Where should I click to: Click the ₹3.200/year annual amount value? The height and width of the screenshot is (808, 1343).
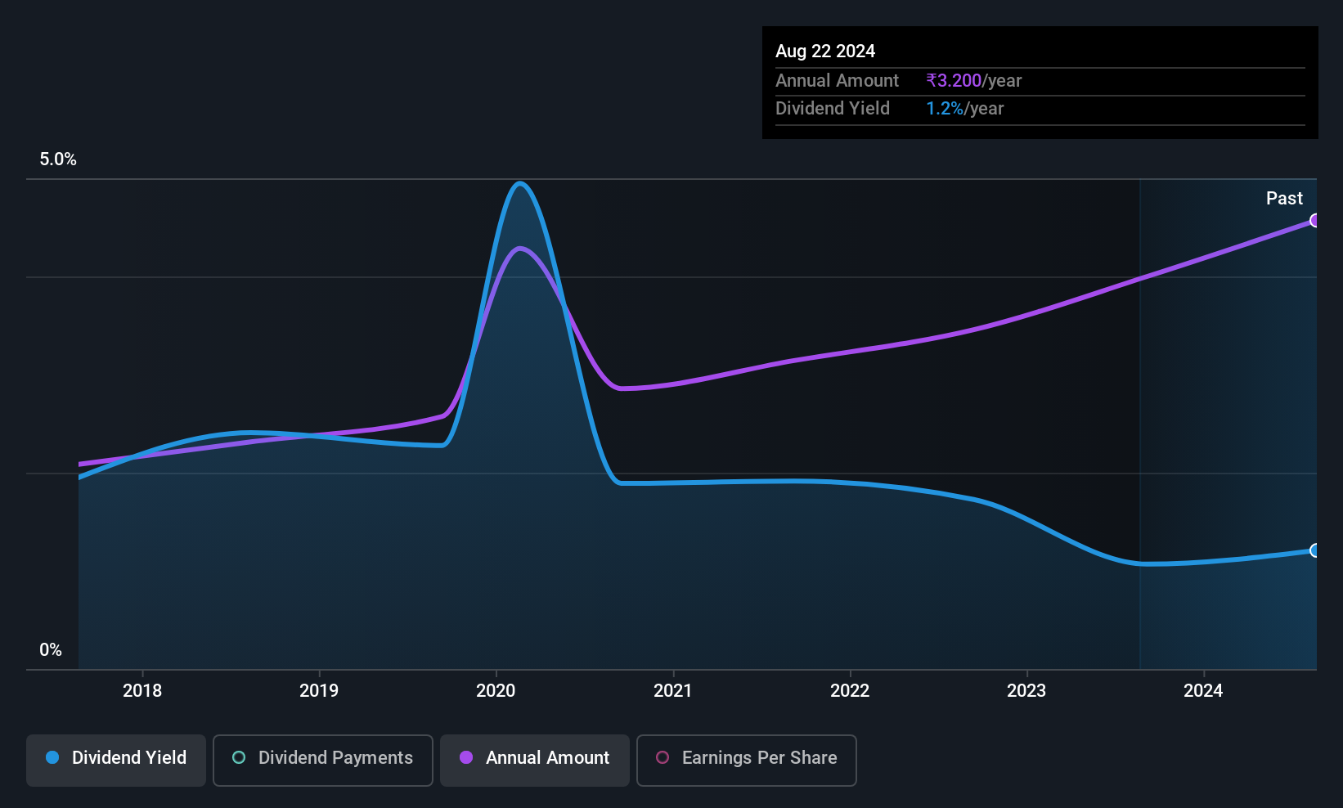974,81
